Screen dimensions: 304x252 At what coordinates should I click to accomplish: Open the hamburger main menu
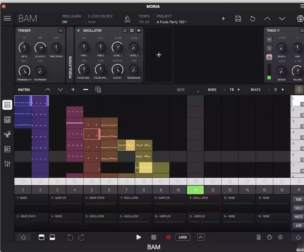(x=7, y=18)
